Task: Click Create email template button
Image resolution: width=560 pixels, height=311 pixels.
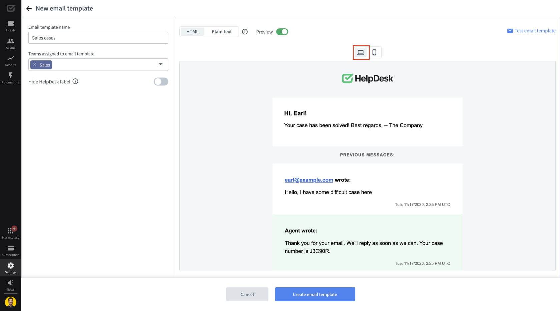Action: (x=315, y=294)
